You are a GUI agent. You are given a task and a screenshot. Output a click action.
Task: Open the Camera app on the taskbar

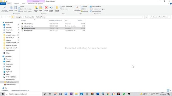tap(60, 94)
